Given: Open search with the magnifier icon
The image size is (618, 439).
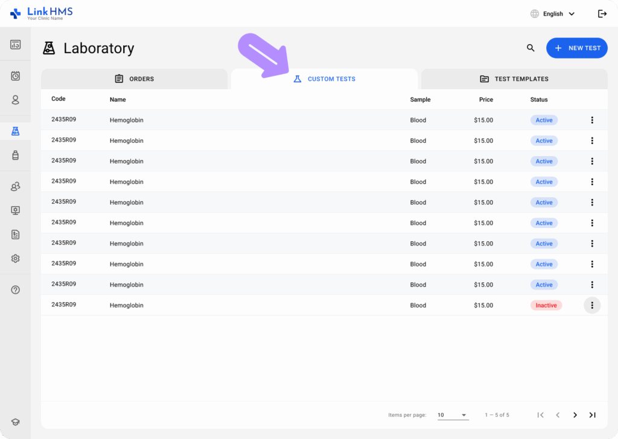Looking at the screenshot, I should pos(530,48).
